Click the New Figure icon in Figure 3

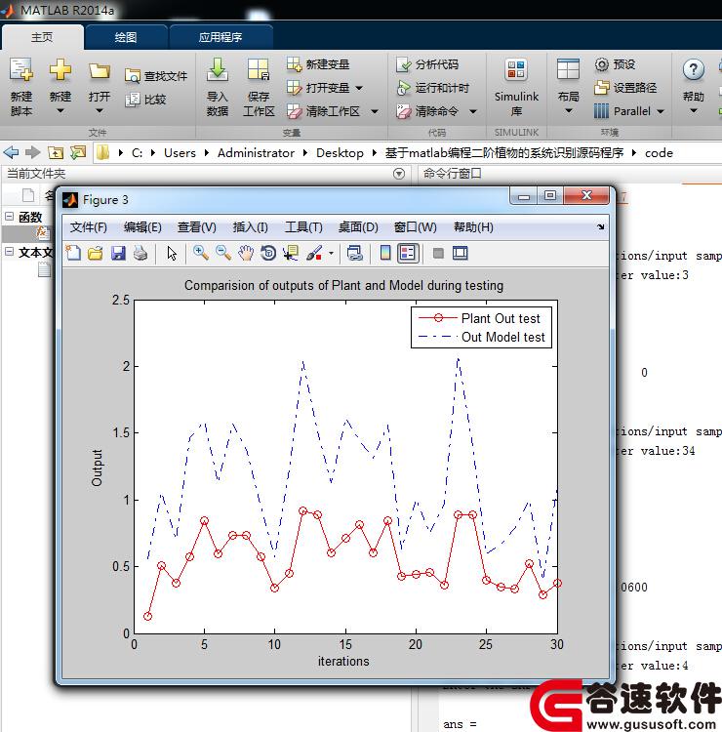tap(73, 253)
